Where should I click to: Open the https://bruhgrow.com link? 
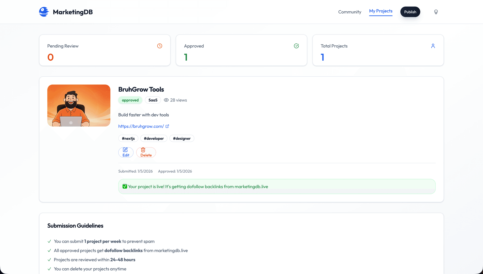click(141, 126)
